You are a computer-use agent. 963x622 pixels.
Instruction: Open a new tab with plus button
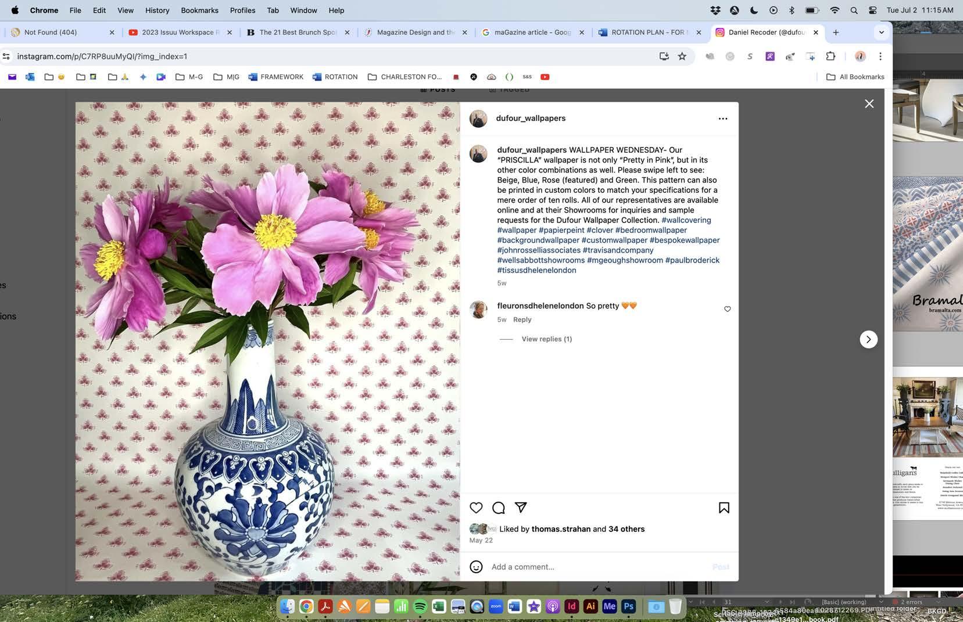[x=836, y=33]
